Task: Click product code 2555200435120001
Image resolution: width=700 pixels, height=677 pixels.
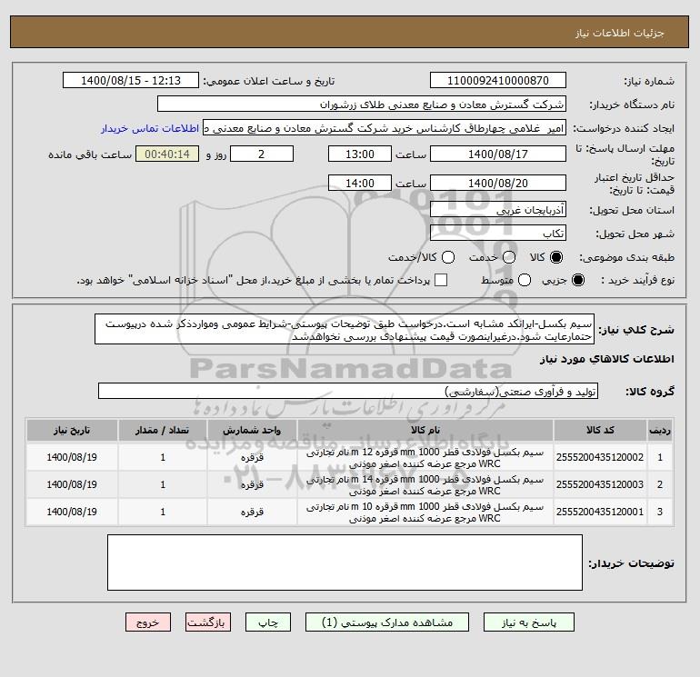Action: point(600,512)
